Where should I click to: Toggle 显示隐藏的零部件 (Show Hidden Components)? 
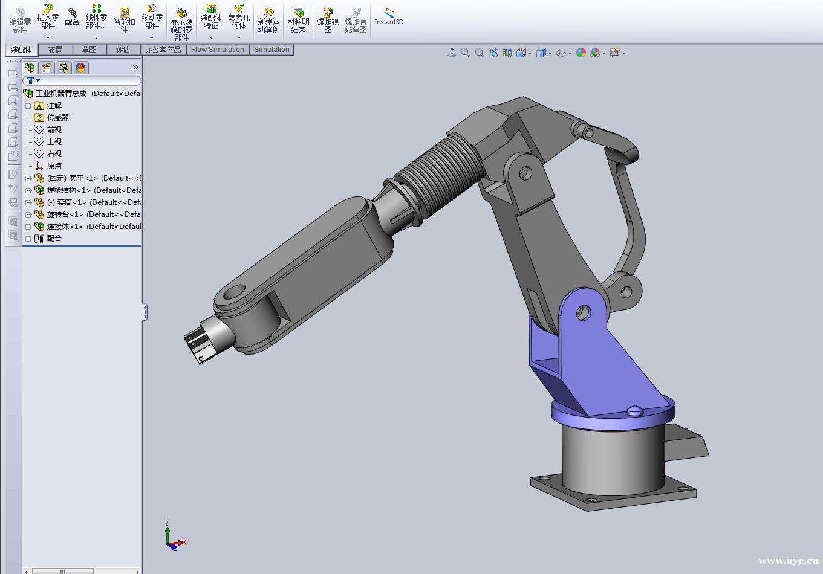[x=181, y=18]
